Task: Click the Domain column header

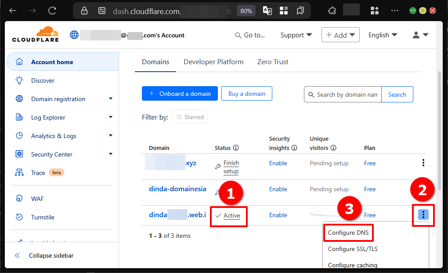Action: (x=159, y=148)
